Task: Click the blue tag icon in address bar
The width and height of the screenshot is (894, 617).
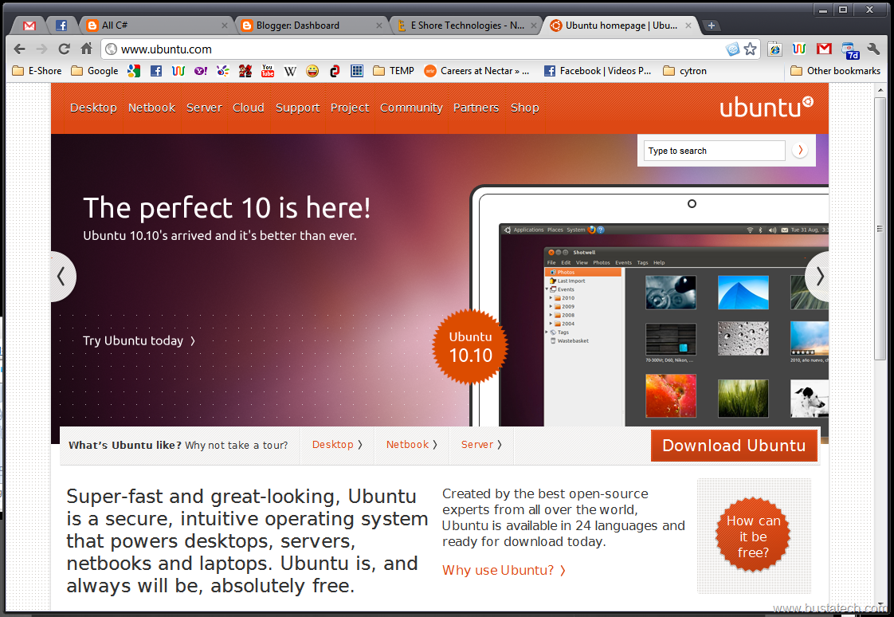Action: click(732, 49)
